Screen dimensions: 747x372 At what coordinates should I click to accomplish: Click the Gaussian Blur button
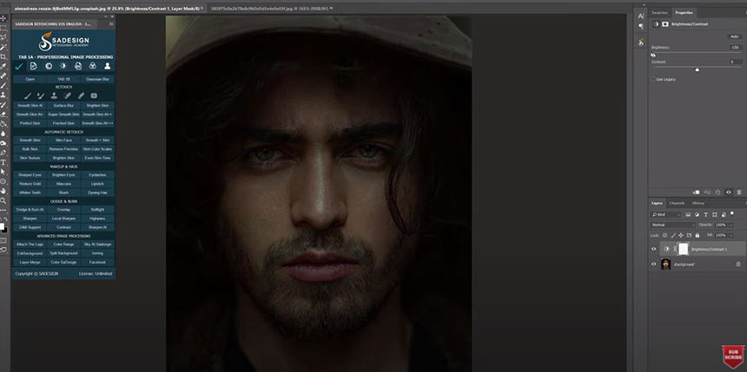[x=97, y=79]
